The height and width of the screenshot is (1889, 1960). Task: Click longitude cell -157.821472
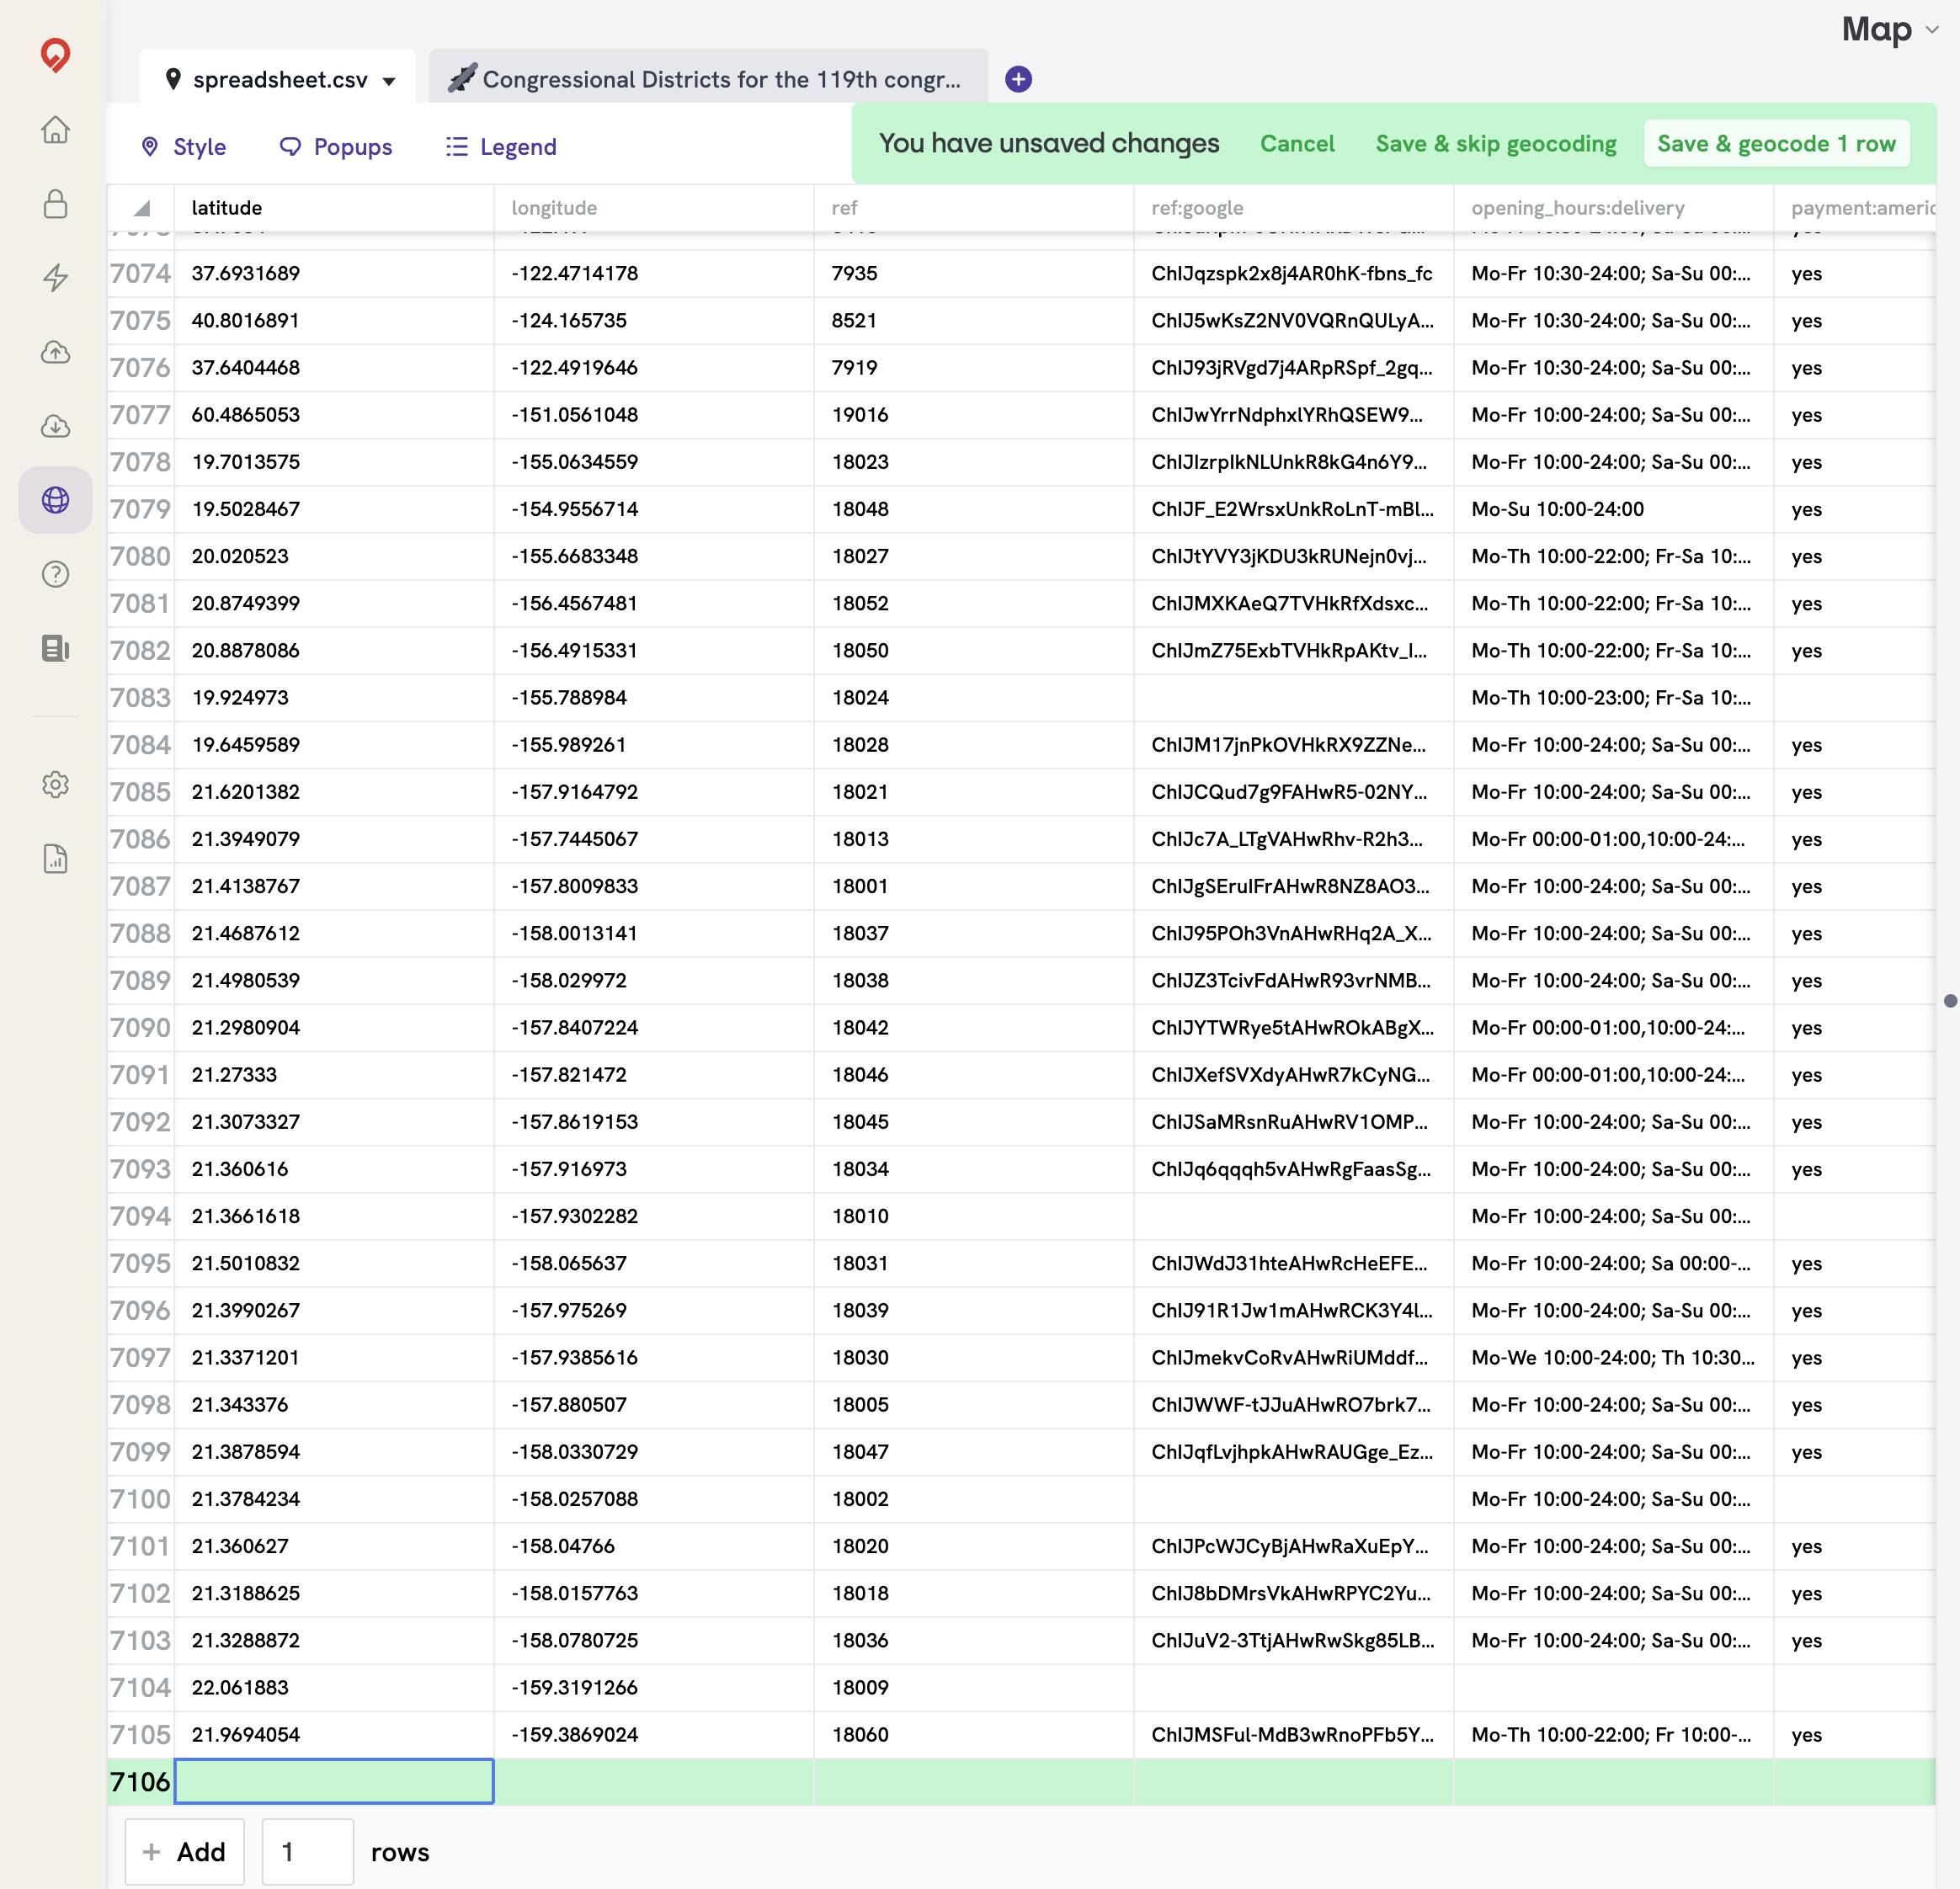[654, 1074]
